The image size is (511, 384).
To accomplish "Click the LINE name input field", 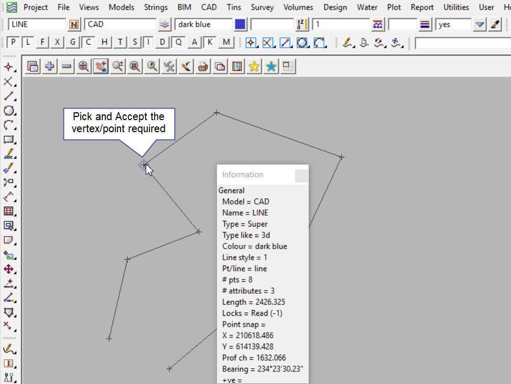I will pos(37,25).
